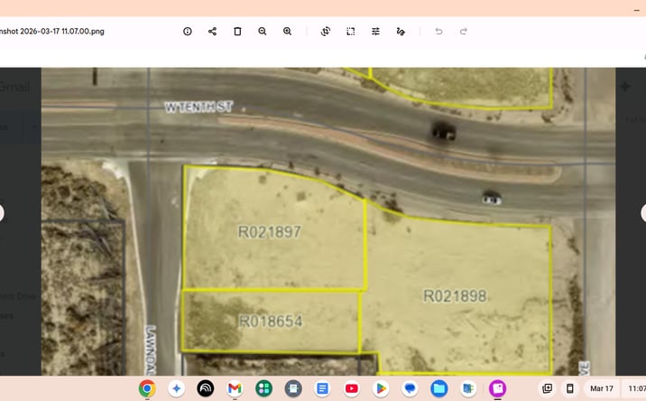The height and width of the screenshot is (401, 646).
Task: Open Gmail from the shelf
Action: click(235, 388)
